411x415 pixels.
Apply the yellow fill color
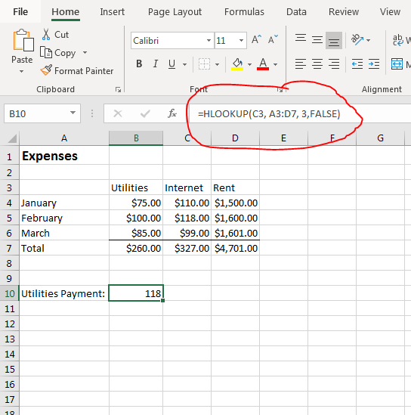tap(237, 64)
